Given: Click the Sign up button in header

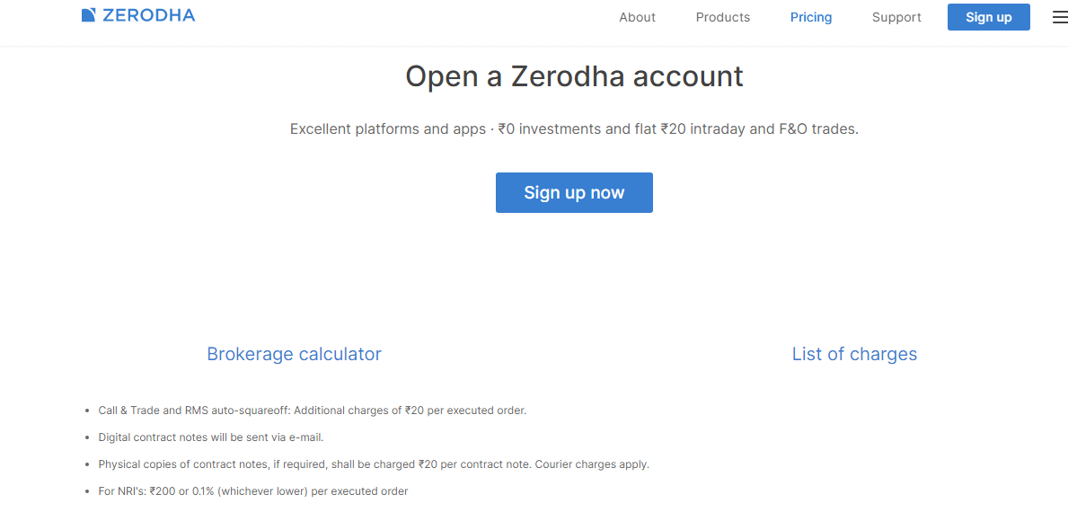Looking at the screenshot, I should tap(988, 17).
